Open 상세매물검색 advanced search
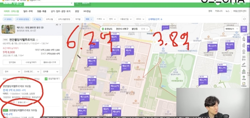This screenshot has width=250, height=118. [x=155, y=19]
